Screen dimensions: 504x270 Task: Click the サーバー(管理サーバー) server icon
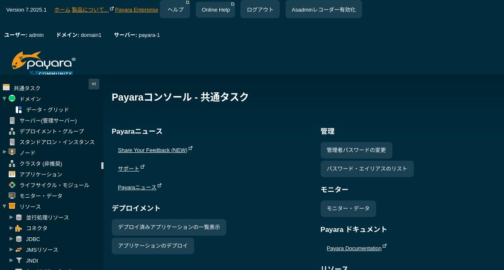12,120
